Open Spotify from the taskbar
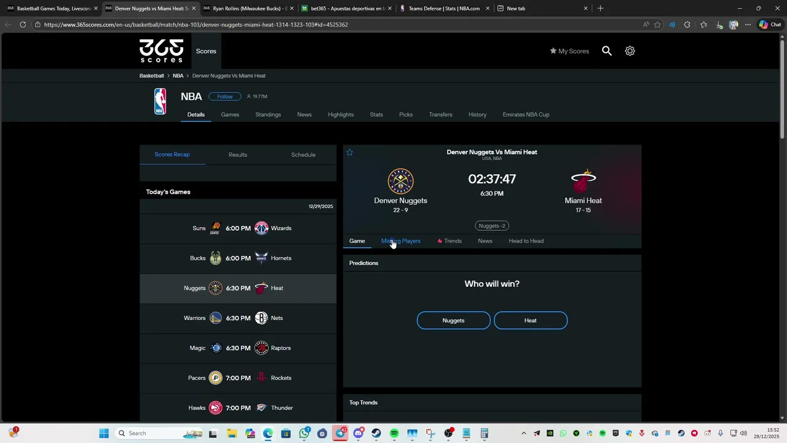The image size is (787, 443). pyautogui.click(x=394, y=433)
